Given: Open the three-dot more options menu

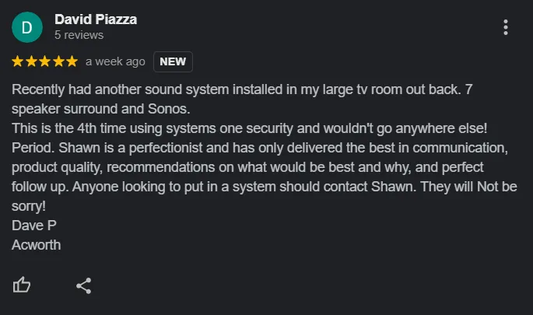Looking at the screenshot, I should click(506, 28).
